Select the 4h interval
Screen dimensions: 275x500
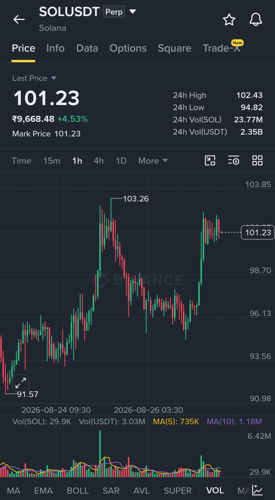tap(99, 161)
